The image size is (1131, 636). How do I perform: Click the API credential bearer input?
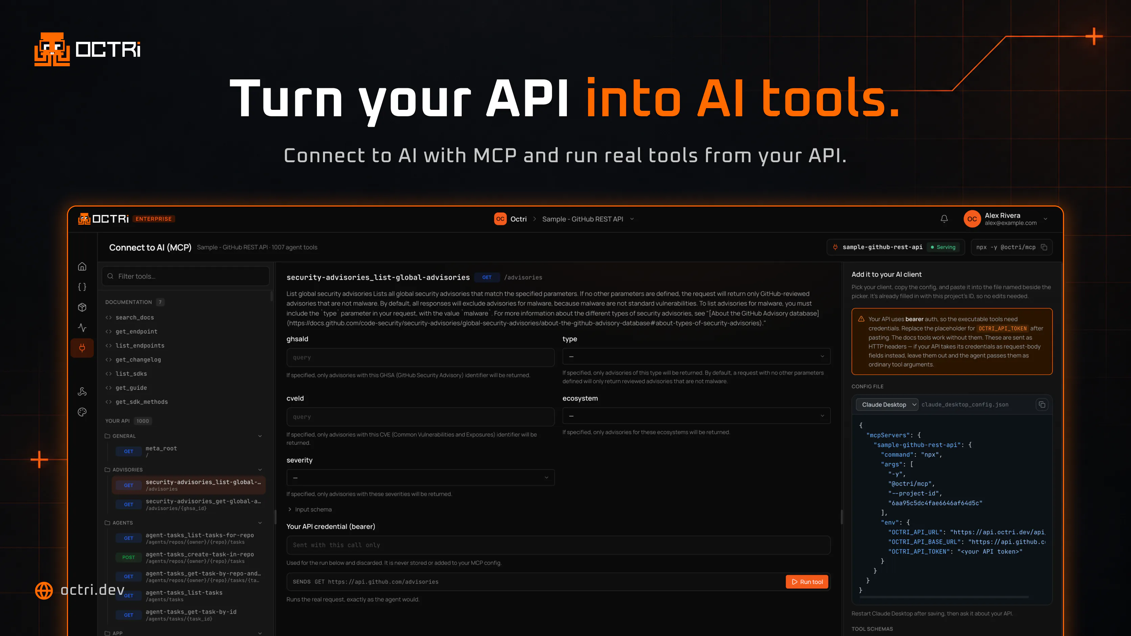tap(558, 545)
